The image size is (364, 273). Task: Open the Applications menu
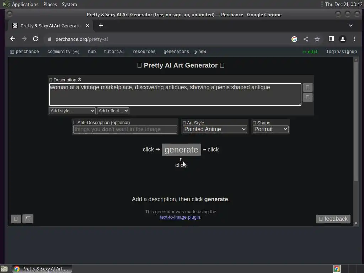(25, 4)
